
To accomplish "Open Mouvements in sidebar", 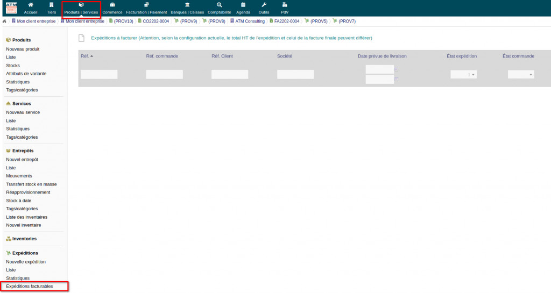I will (x=19, y=176).
